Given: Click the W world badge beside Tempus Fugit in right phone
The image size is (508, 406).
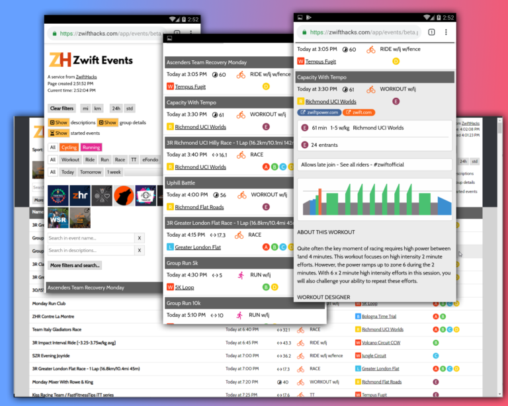Looking at the screenshot, I should 301,61.
